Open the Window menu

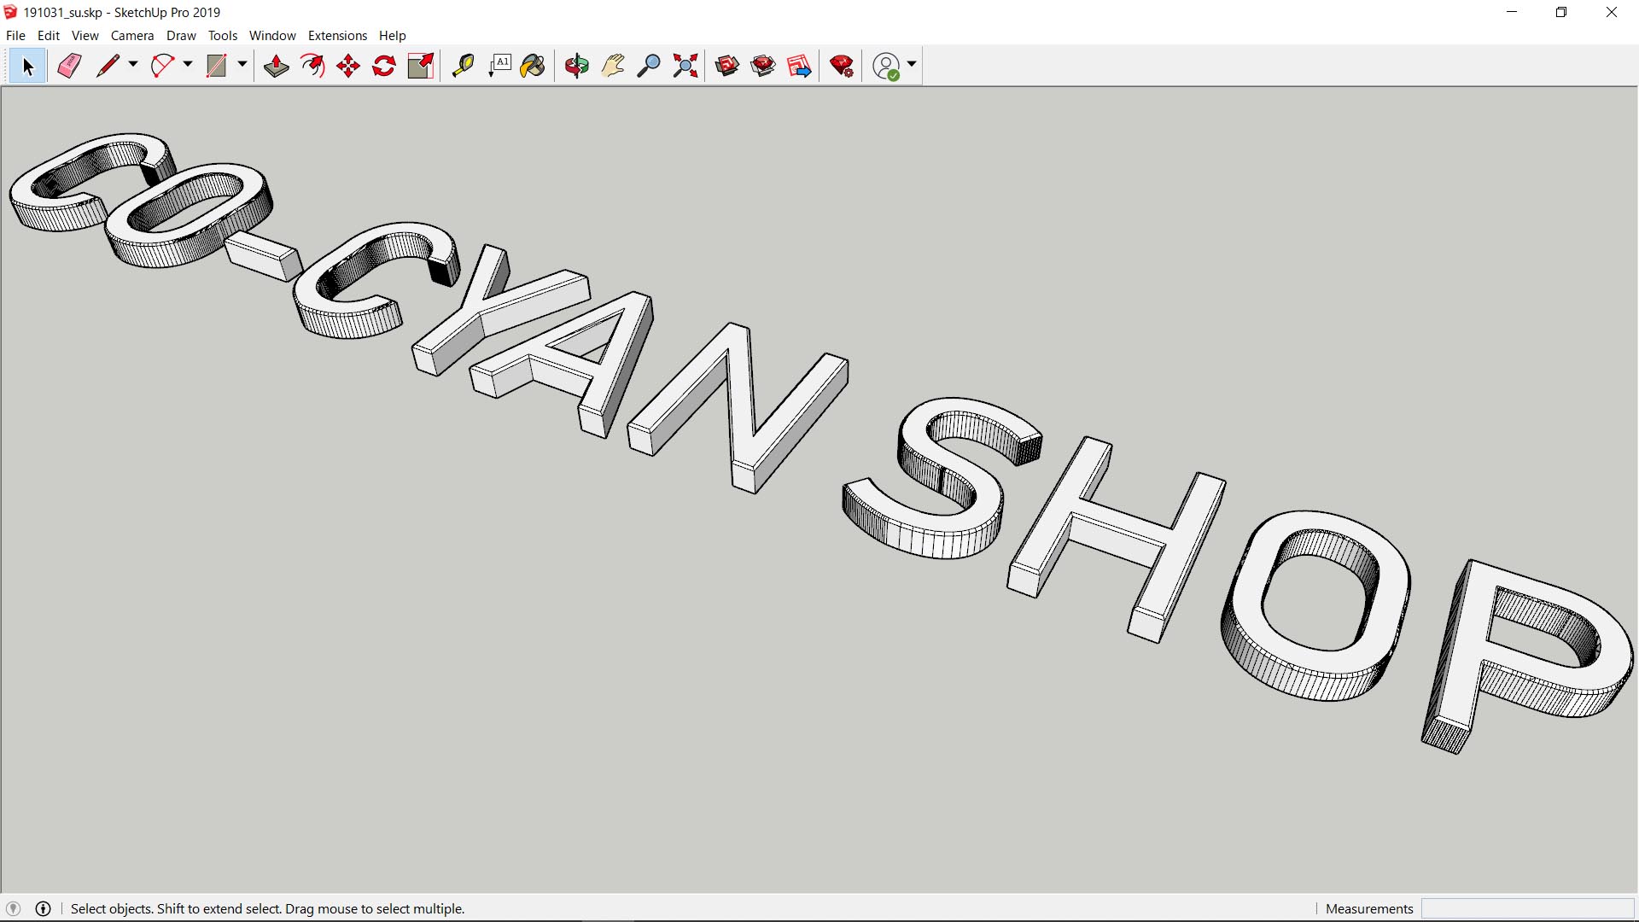coord(272,36)
